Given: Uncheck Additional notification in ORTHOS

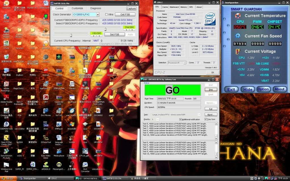Looking at the screenshot, I should click(x=180, y=119).
